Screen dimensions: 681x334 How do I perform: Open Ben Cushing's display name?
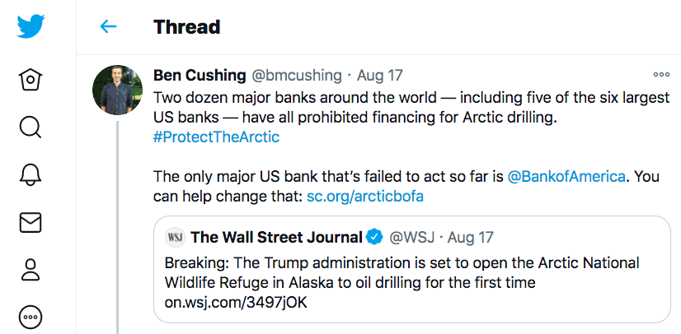point(200,76)
